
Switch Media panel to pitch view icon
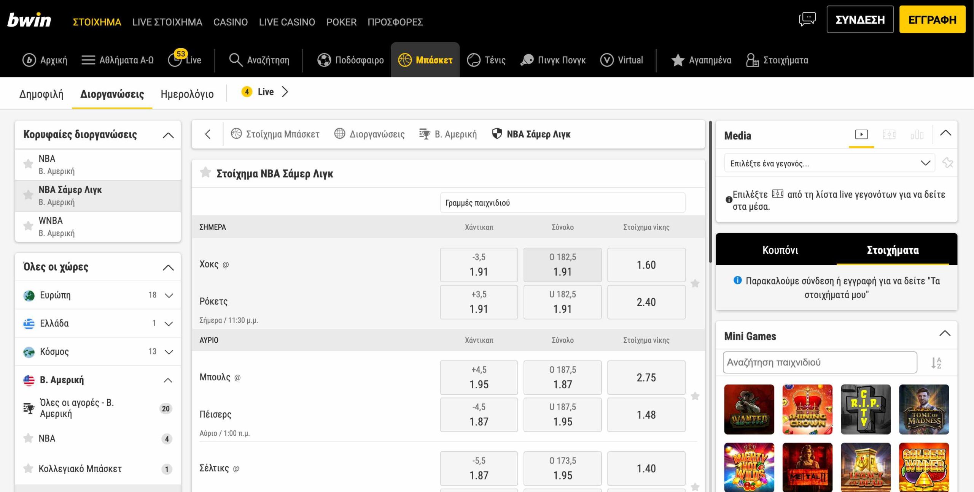click(889, 134)
